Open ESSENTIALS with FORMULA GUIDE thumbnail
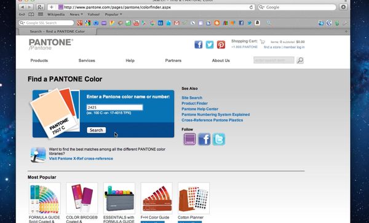The width and height of the screenshot is (369, 223). click(119, 198)
